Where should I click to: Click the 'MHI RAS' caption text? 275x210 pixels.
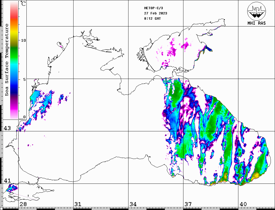256,23
